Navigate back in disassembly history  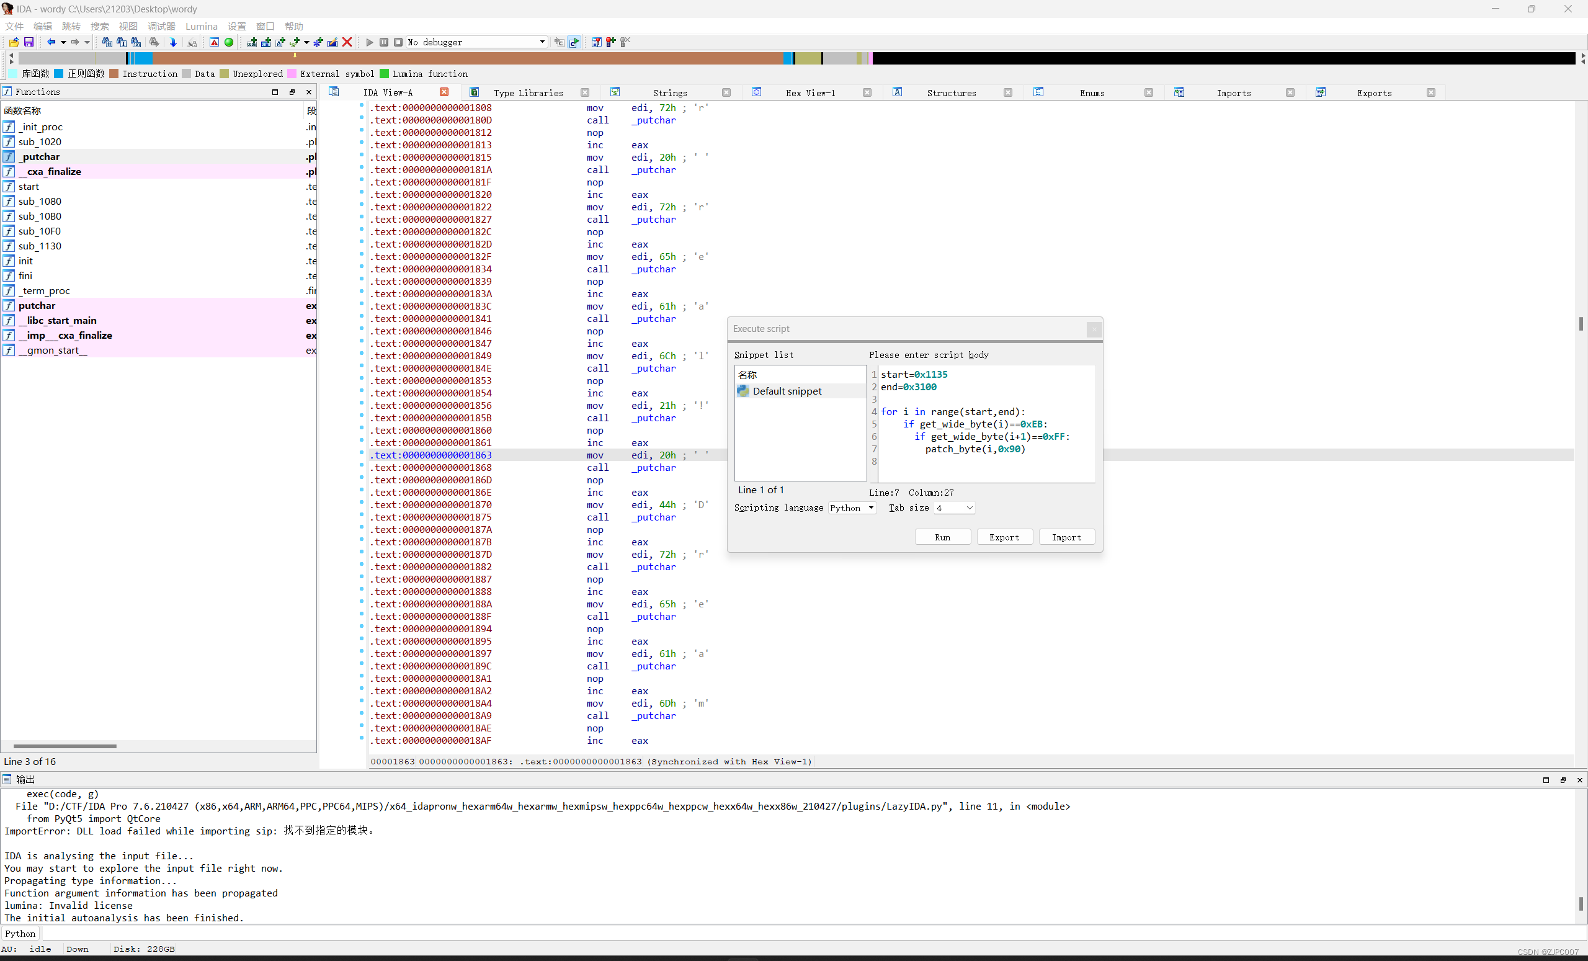pyautogui.click(x=51, y=42)
